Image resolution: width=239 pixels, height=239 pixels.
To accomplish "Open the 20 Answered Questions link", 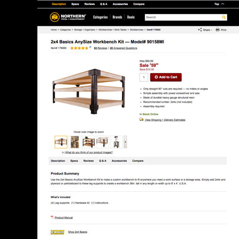I will coord(123,48).
